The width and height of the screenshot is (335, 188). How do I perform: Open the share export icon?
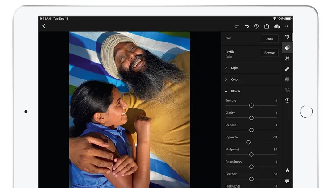coord(267,26)
